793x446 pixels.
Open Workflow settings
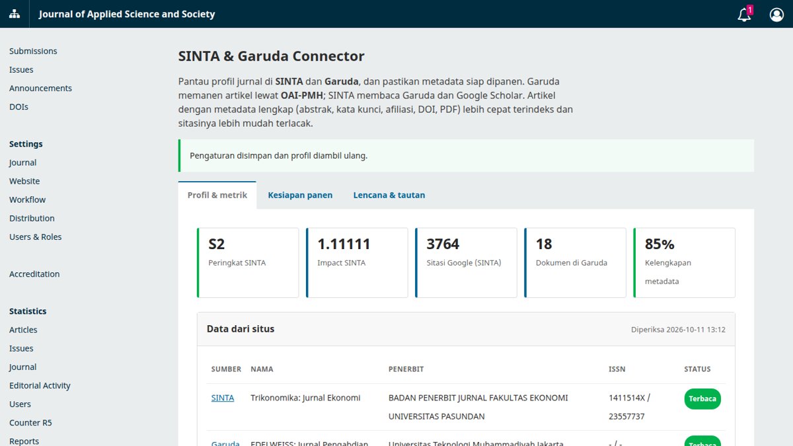click(x=28, y=200)
